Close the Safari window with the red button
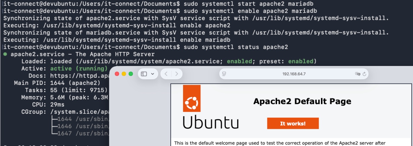 [x=117, y=74]
